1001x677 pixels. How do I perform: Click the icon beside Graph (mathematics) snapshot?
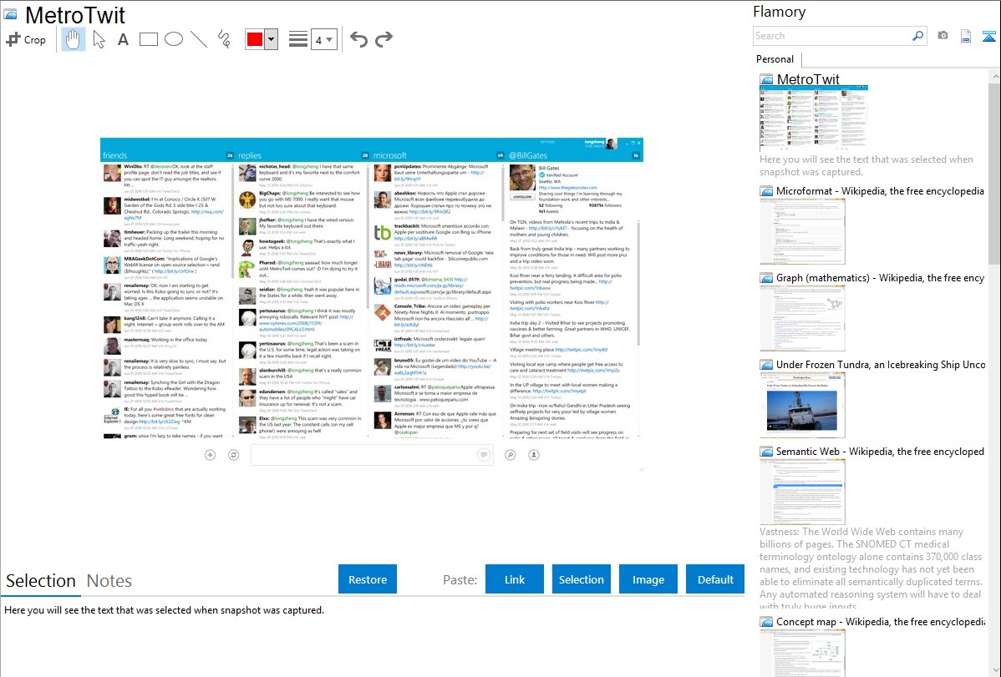(766, 278)
